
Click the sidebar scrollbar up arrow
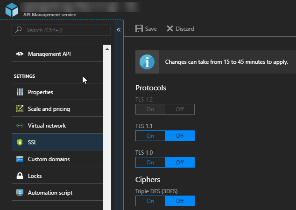(107, 49)
